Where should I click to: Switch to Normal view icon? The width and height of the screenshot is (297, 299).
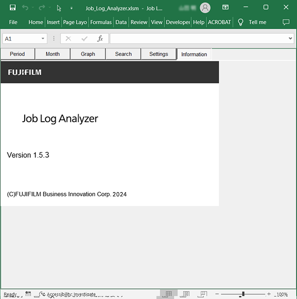point(167,294)
